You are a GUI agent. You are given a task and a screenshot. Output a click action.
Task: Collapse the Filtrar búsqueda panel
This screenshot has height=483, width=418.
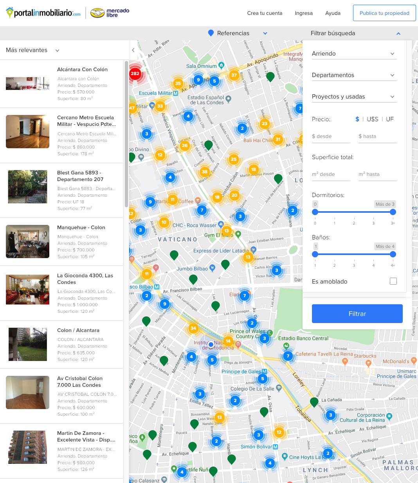point(398,34)
